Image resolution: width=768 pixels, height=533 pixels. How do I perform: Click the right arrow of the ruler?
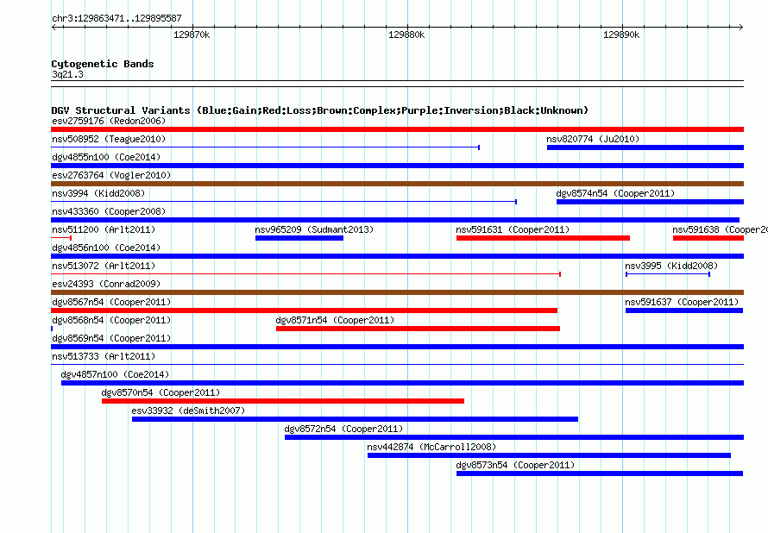pos(740,27)
